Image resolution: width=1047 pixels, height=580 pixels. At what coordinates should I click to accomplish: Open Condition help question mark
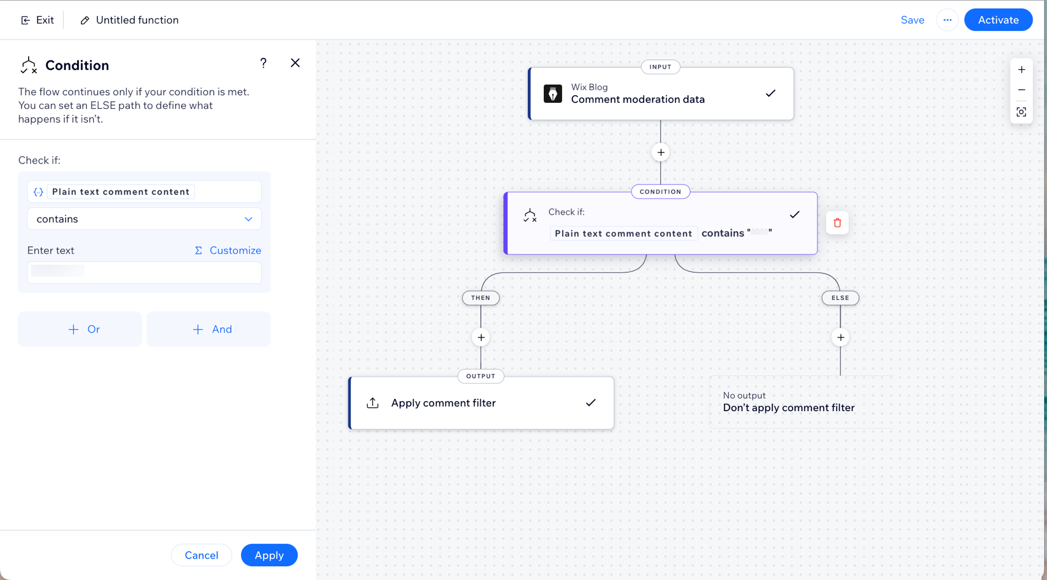[x=263, y=63]
